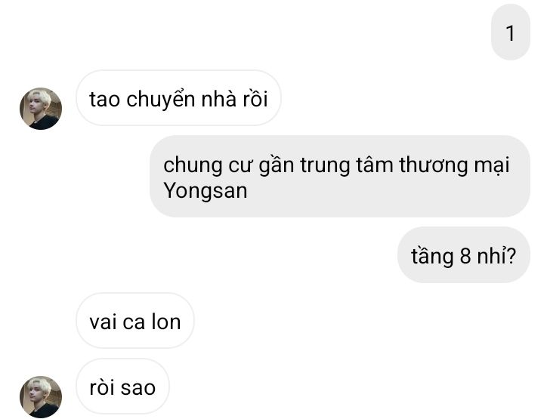This screenshot has width=544, height=419.
Task: Click the word "rồi" in "tao chuyển nhà rồi"
Action: (255, 99)
